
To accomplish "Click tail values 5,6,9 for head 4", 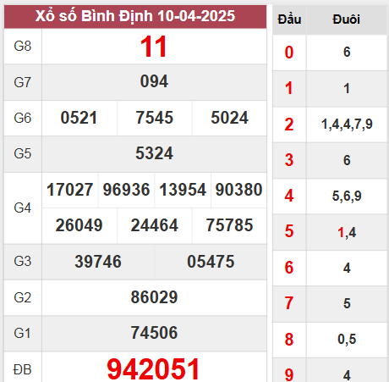I will point(347,196).
